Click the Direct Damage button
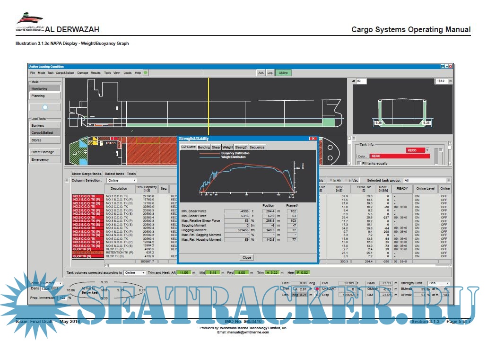Viewport: 487px width, 341px height. (45, 152)
